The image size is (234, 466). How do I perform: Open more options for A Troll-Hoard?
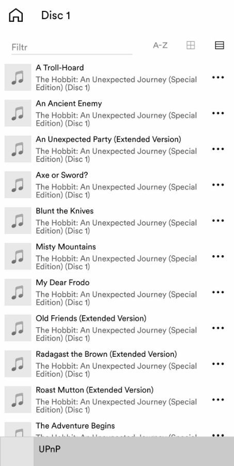point(218,77)
